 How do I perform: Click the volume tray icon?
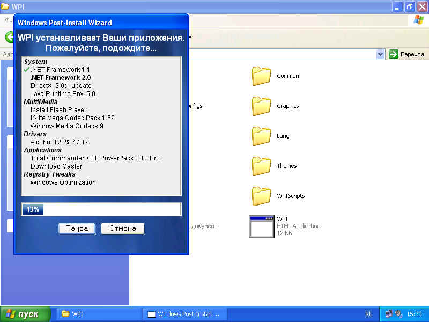[398, 314]
